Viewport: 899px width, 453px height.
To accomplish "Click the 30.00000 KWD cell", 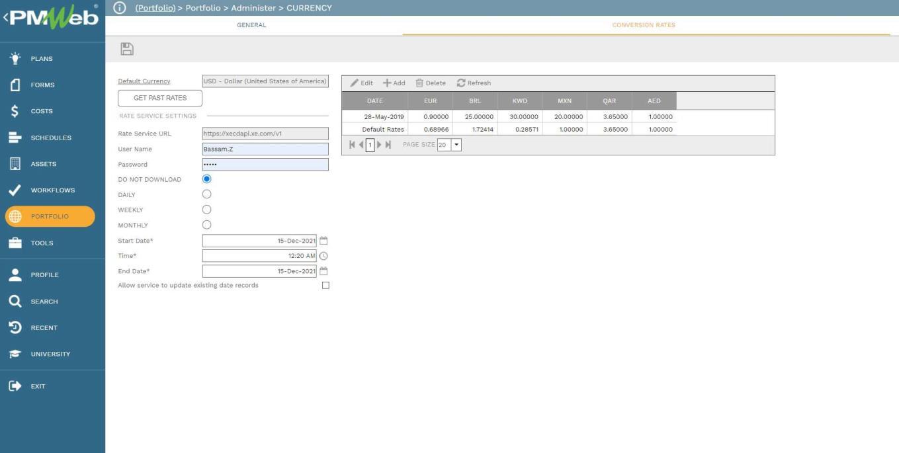I will pyautogui.click(x=520, y=116).
